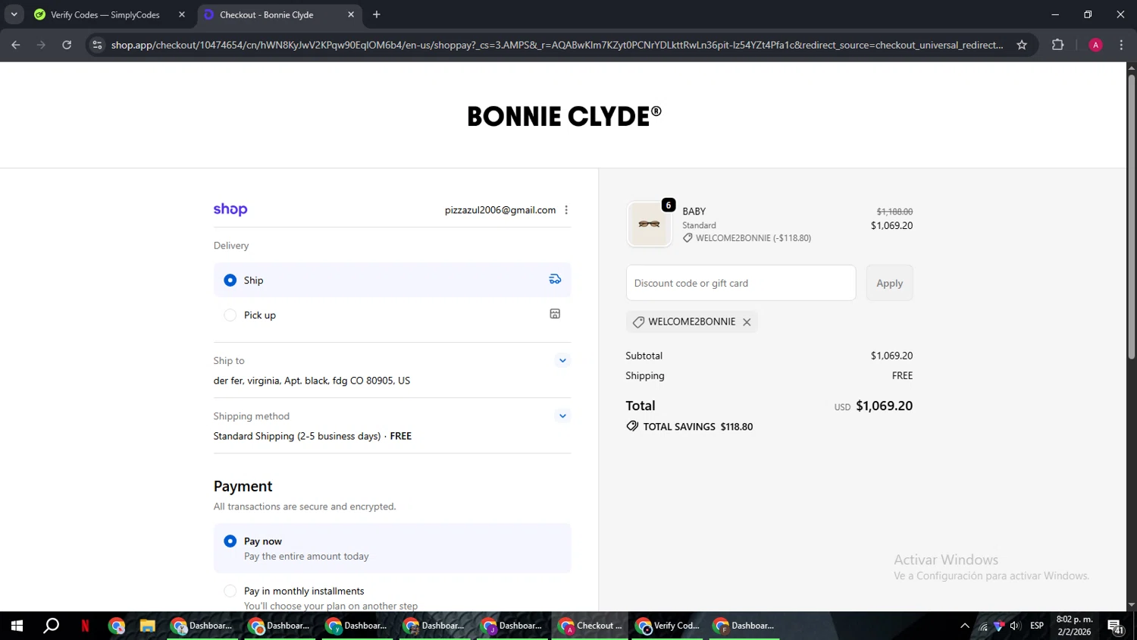Launch Netflix from the taskbar
Viewport: 1137px width, 640px height.
click(x=85, y=626)
